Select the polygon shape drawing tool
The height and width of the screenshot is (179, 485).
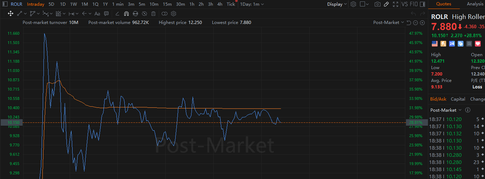(x=33, y=14)
